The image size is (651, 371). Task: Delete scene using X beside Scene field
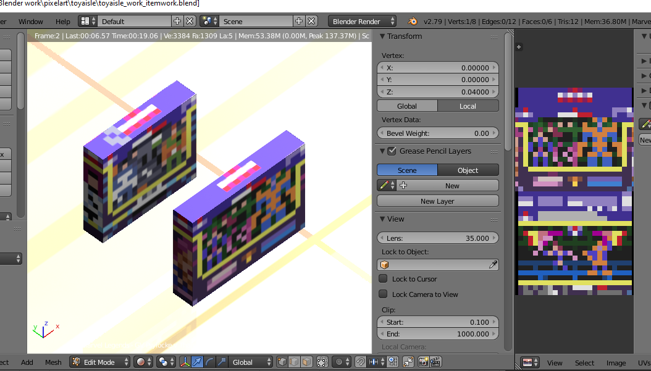312,21
